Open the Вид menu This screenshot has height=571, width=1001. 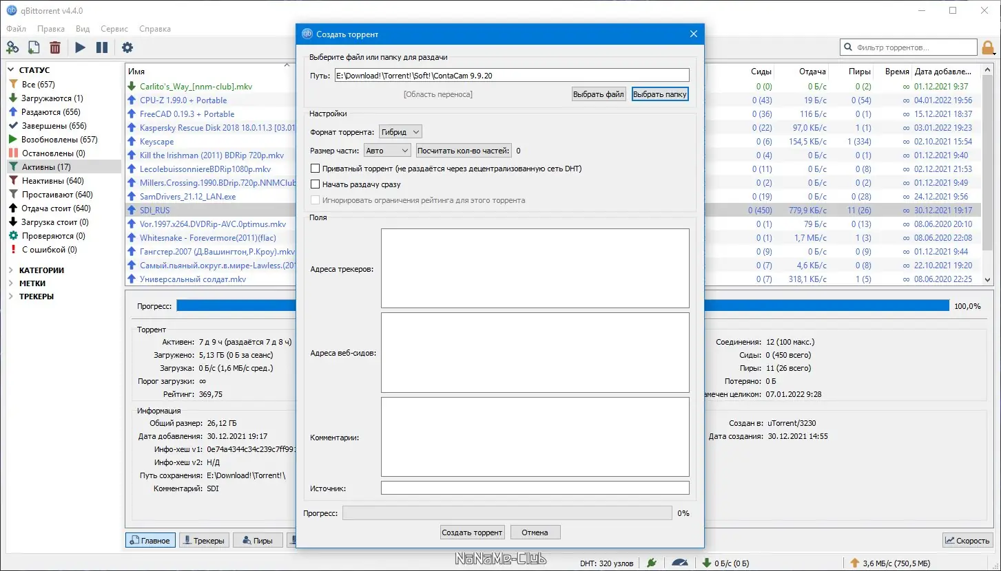(x=83, y=29)
